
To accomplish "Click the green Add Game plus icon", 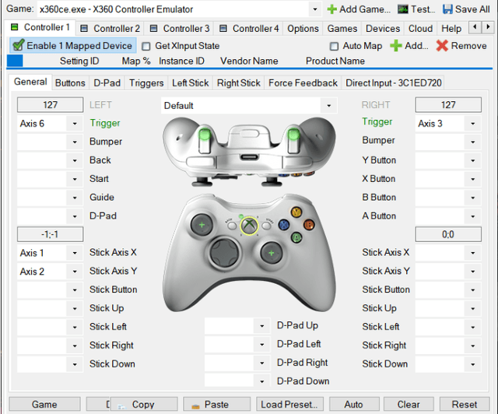I will 332,9.
